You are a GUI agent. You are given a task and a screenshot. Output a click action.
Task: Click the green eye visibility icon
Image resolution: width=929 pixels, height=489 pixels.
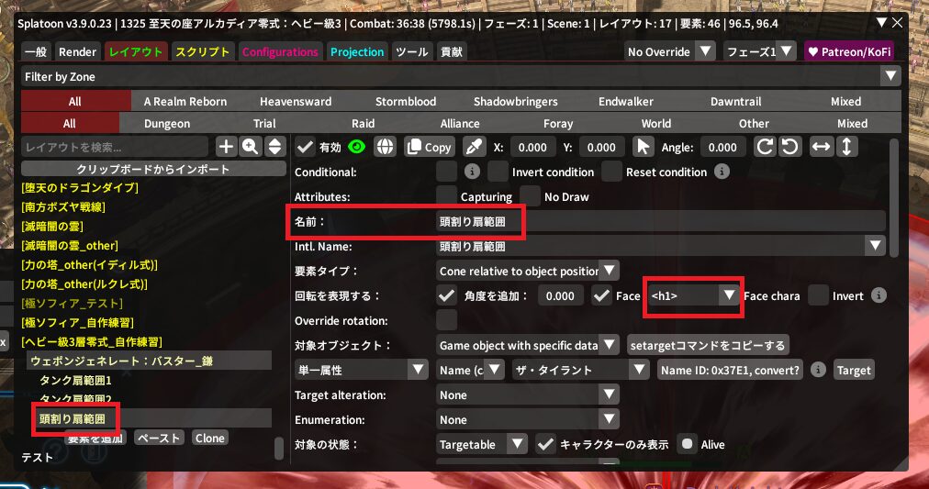(356, 147)
